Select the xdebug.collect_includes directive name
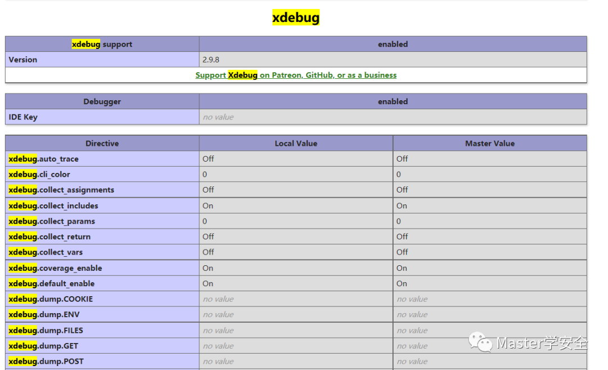The height and width of the screenshot is (370, 608). 53,206
